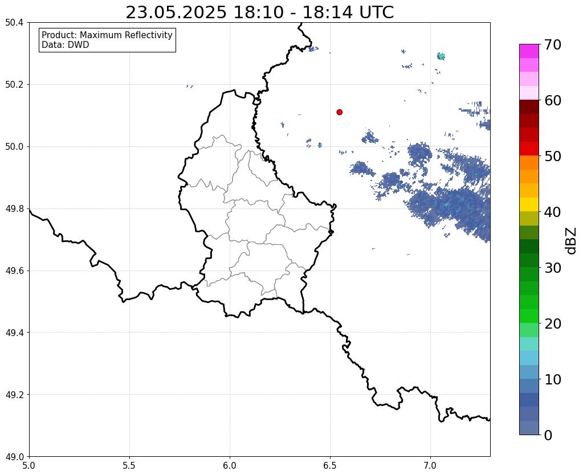Click the longitude axis label 6.5

[330, 466]
